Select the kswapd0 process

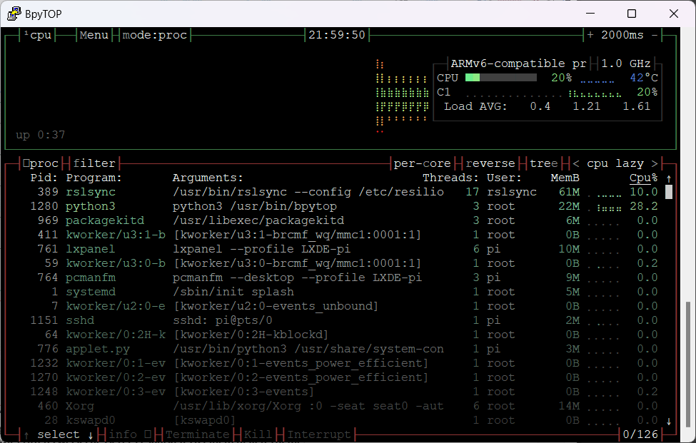pos(341,420)
